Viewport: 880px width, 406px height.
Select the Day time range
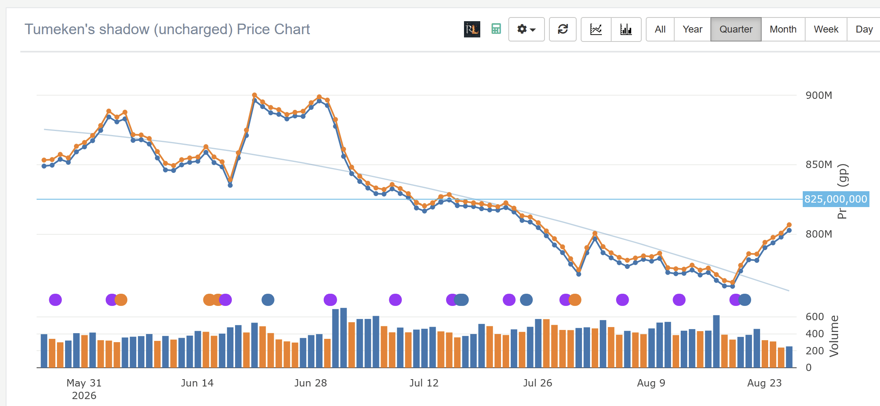(x=864, y=29)
